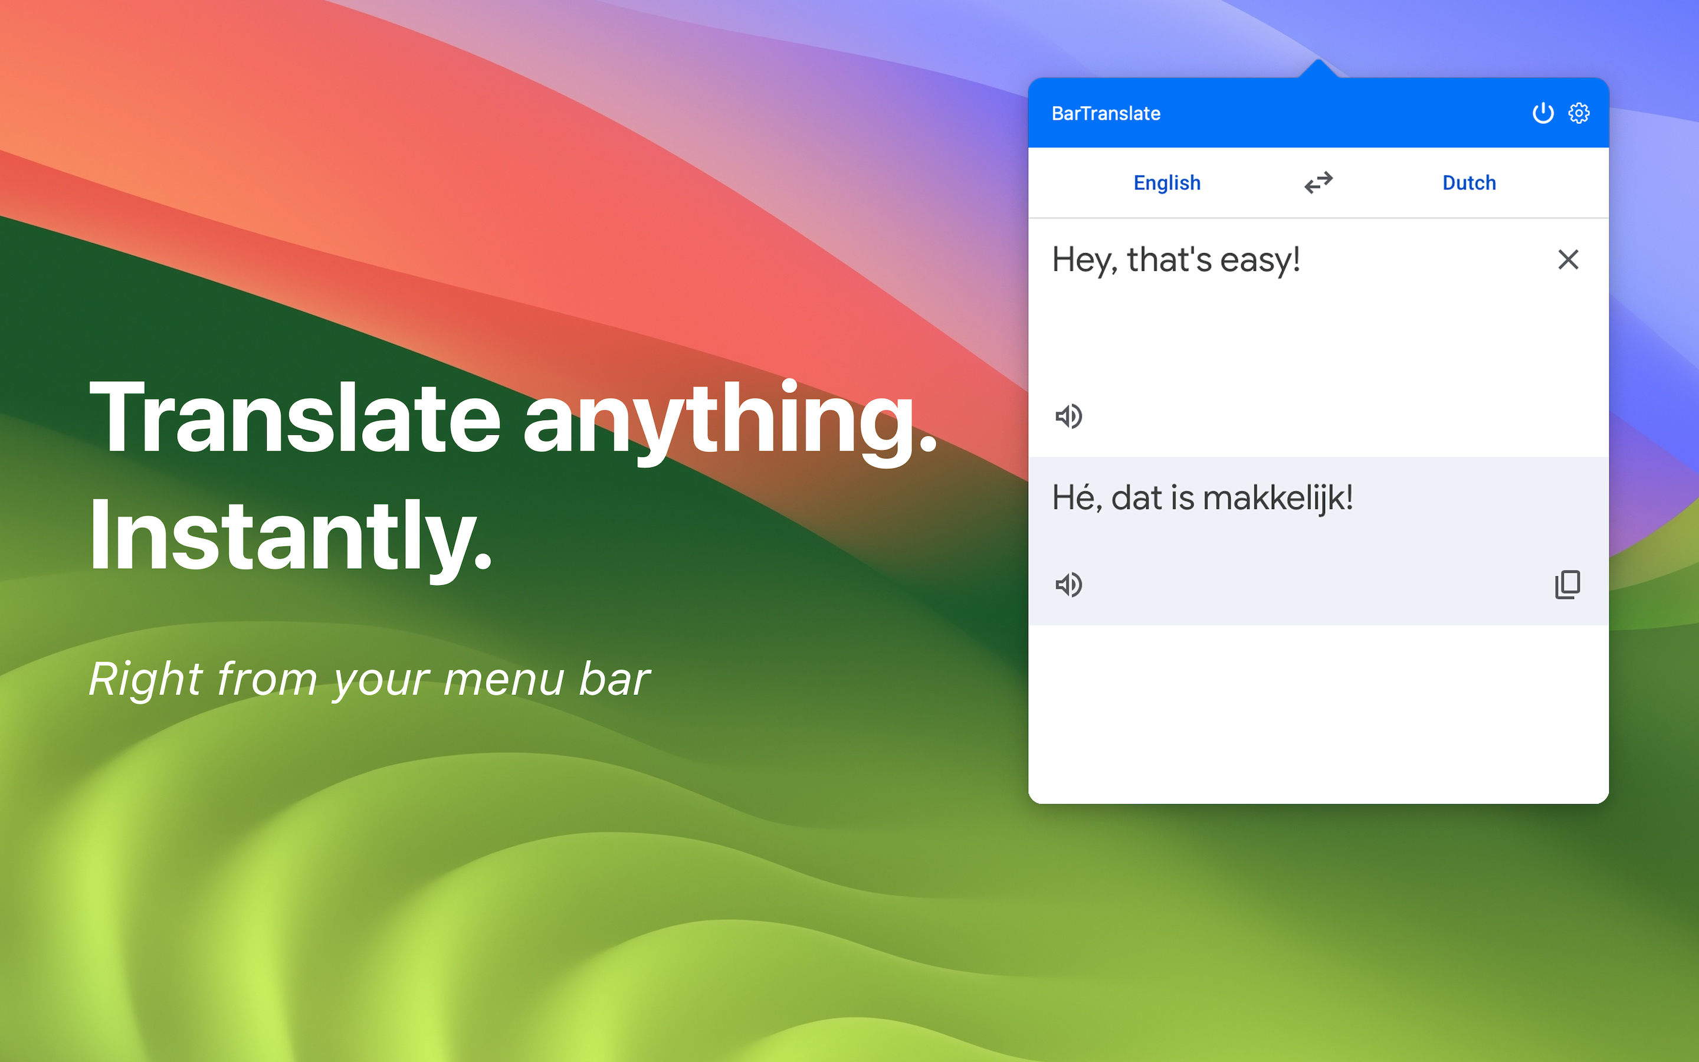Open BarTranslate settings gear

[x=1579, y=113]
